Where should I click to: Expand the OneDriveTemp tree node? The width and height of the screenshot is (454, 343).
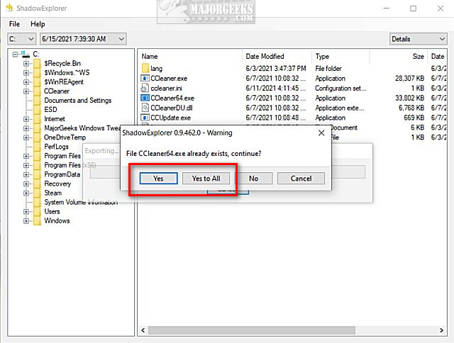[x=26, y=137]
